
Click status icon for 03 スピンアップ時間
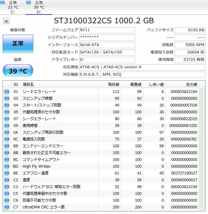tap(7, 99)
